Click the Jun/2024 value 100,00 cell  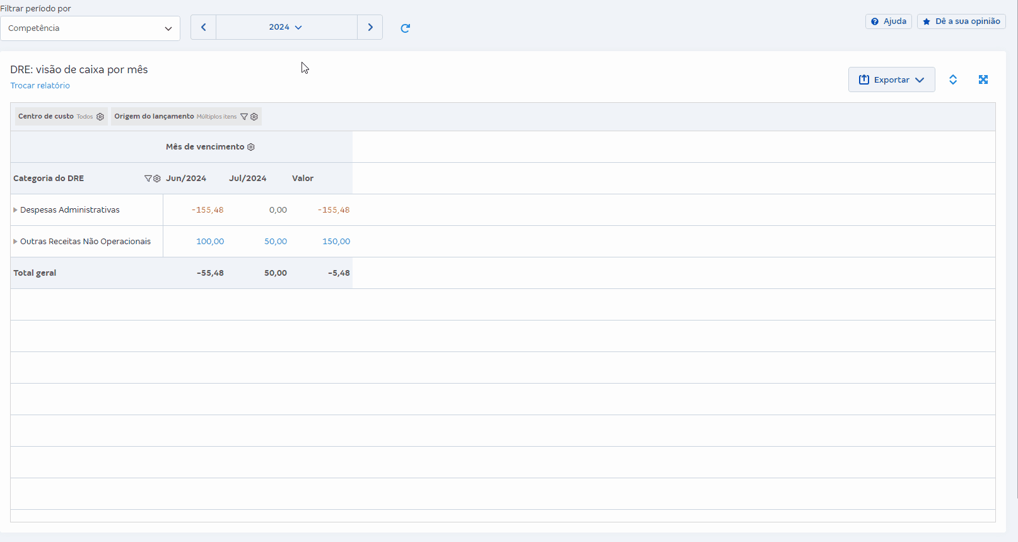pos(210,242)
